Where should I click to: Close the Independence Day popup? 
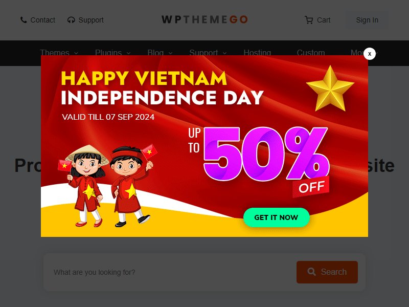(369, 54)
